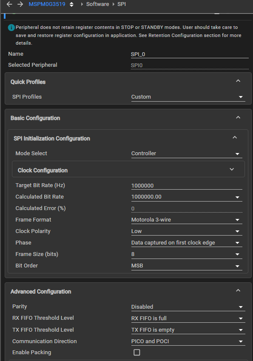The image size is (253, 361).
Task: Go back with the left arrow icon
Action: pyautogui.click(x=9, y=4)
